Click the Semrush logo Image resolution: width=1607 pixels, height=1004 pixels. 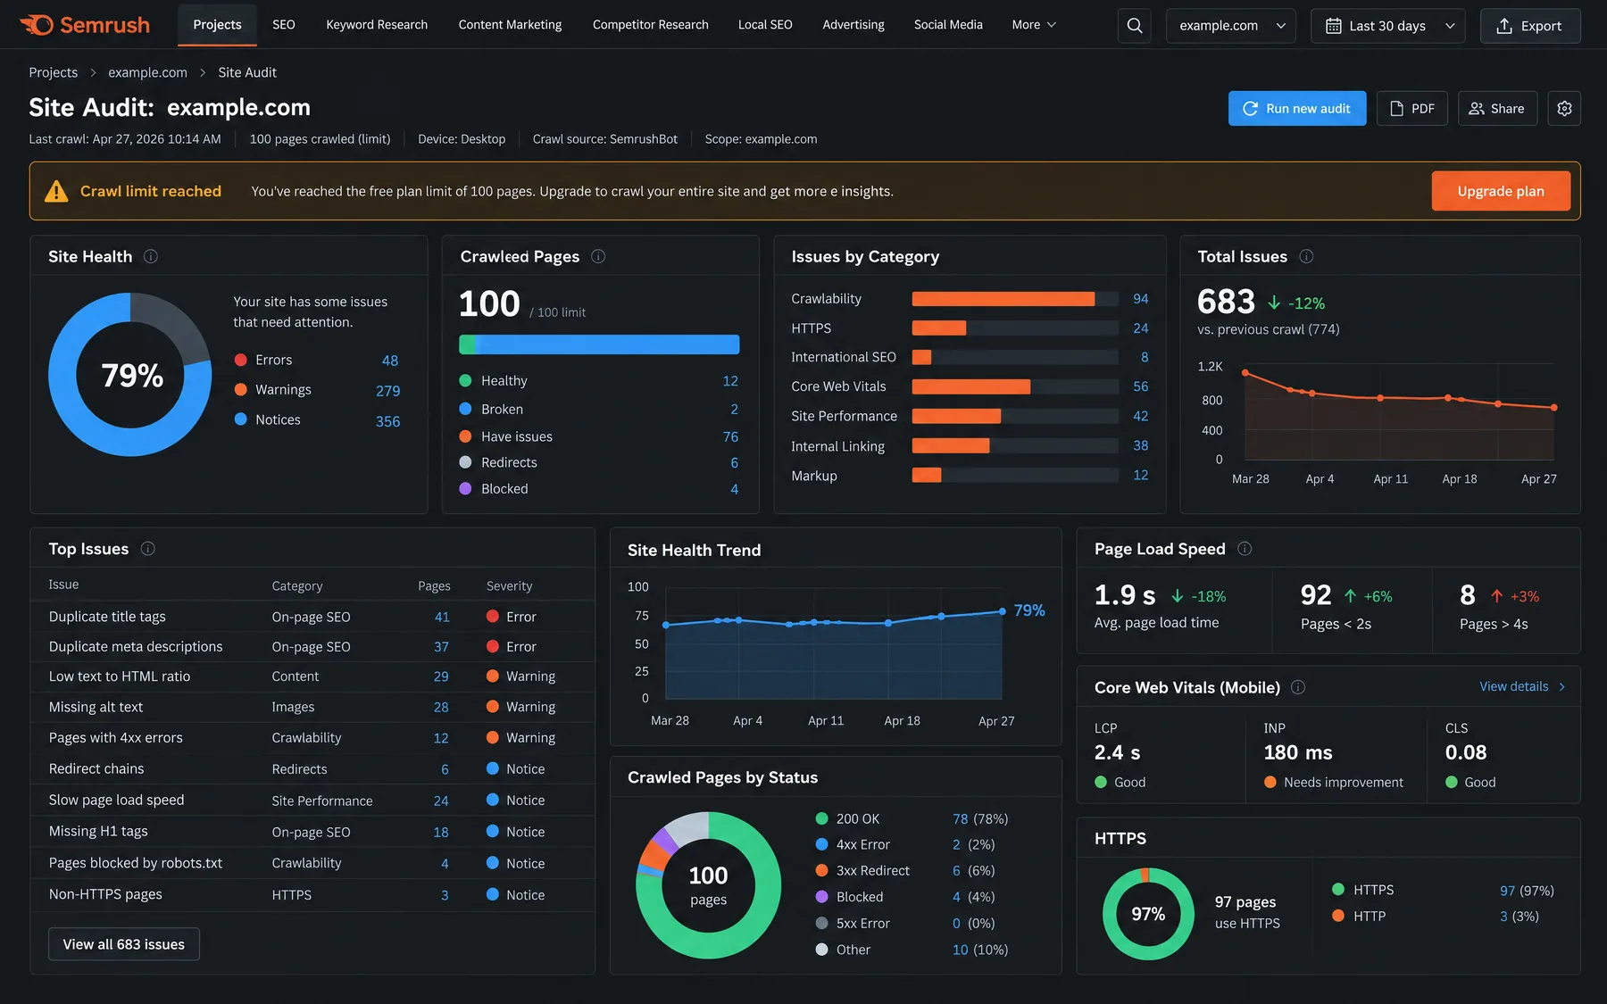(x=85, y=25)
